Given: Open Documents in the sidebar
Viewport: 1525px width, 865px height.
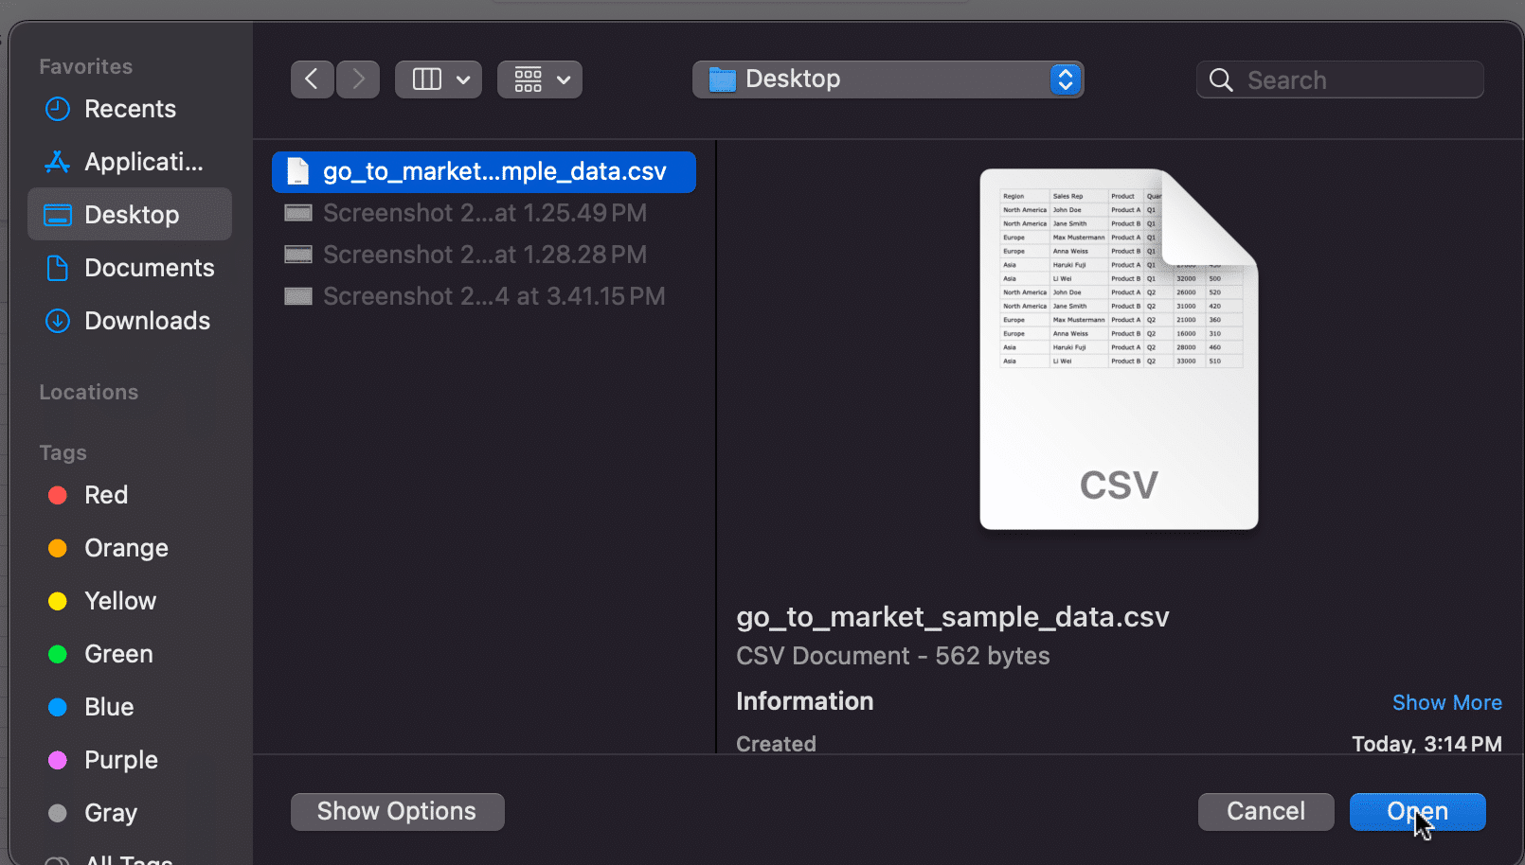Looking at the screenshot, I should [130, 268].
